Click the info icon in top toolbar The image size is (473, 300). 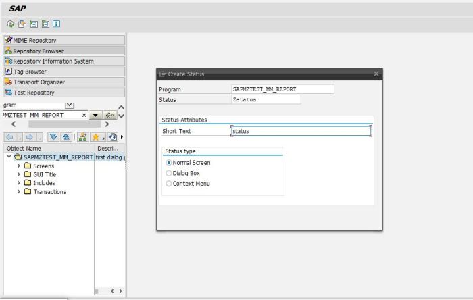[x=56, y=24]
